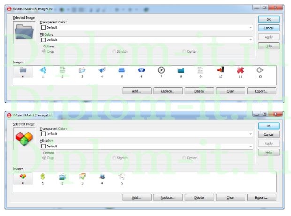The width and height of the screenshot is (291, 216).
Task: Expand Fill Color dropdown in ilMain48 dialog
Action: [251, 40]
